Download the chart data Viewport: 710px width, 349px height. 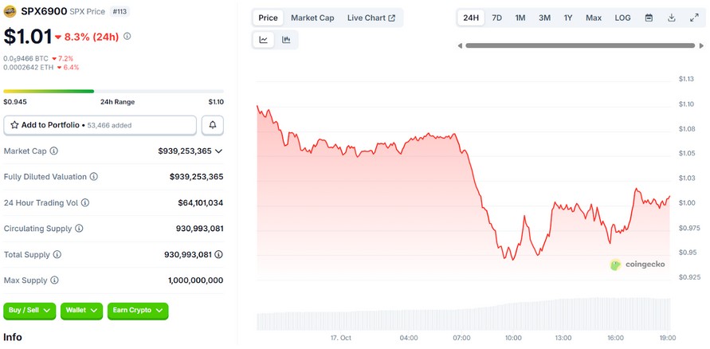672,18
